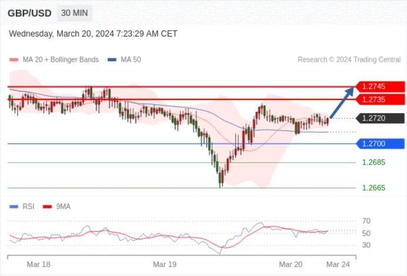407x276 pixels.
Task: Click the 1.2735 resistance price tag
Action: (x=380, y=99)
